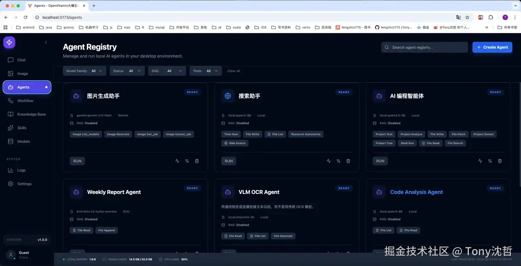Expand the Model Family filter dropdown

(x=85, y=71)
